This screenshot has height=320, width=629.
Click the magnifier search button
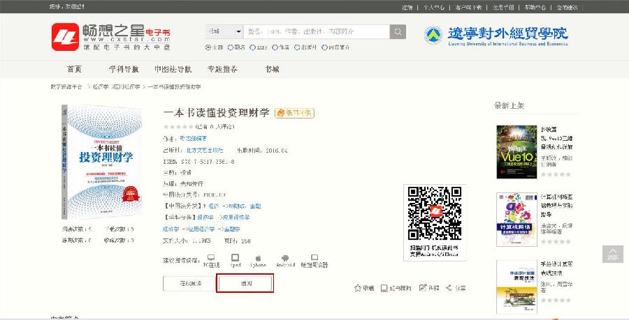(398, 31)
